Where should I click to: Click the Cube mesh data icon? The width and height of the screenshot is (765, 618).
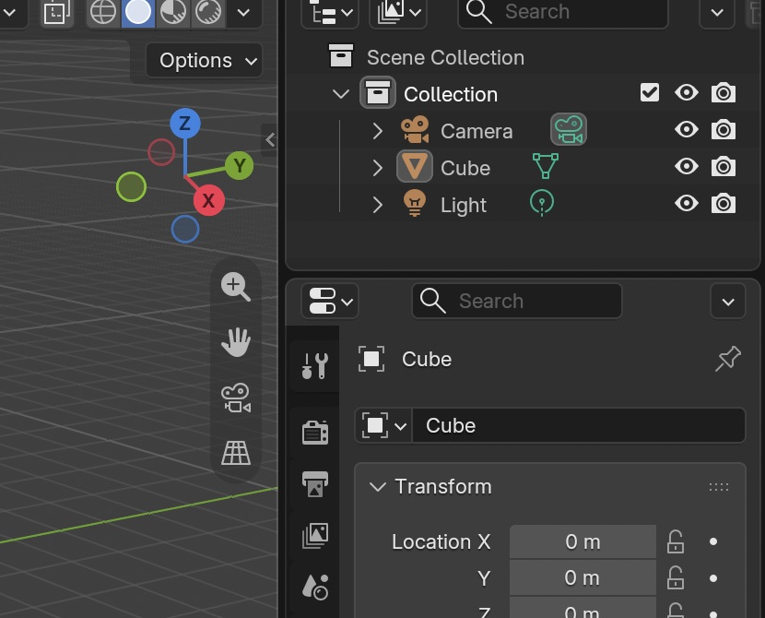pyautogui.click(x=546, y=166)
